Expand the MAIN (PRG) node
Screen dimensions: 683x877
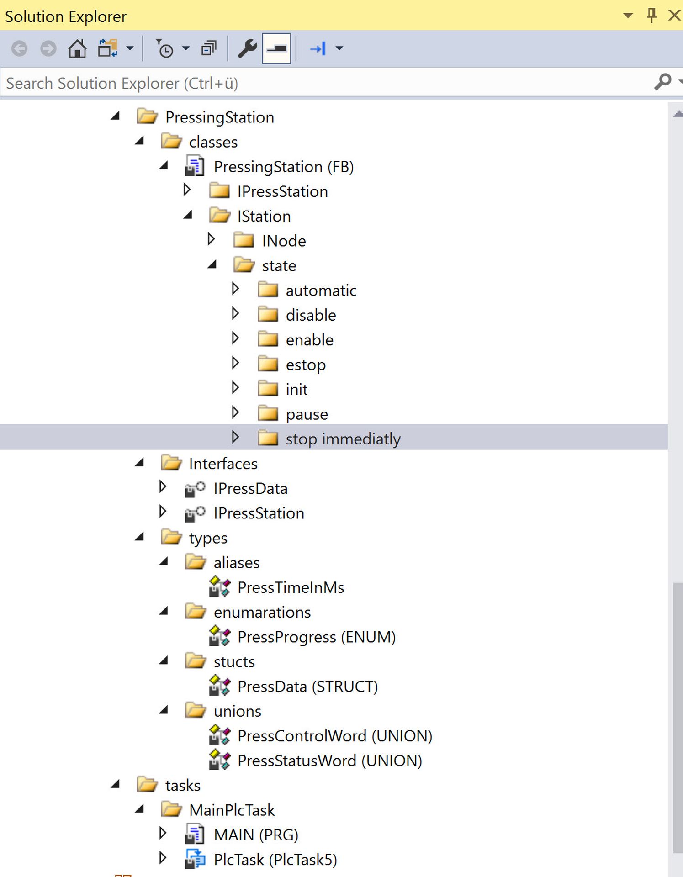click(163, 833)
